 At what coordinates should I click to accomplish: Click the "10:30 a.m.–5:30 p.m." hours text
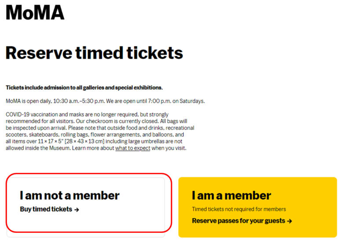tap(81, 101)
